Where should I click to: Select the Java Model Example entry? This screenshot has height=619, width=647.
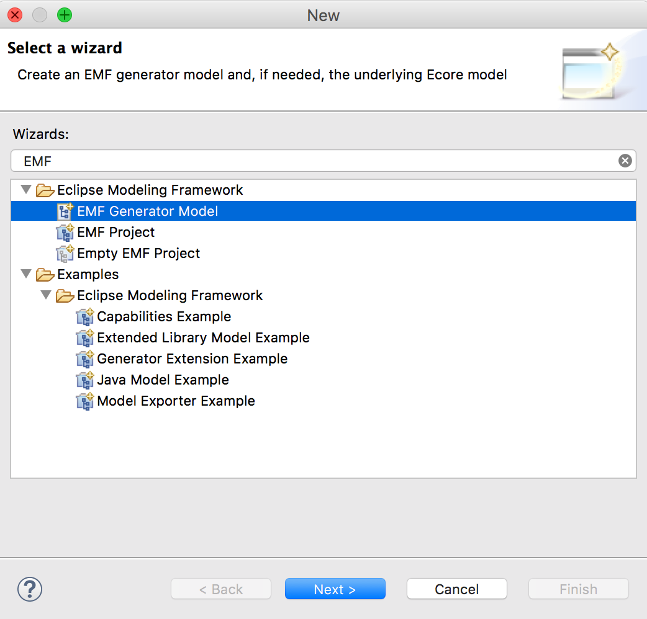[x=163, y=380]
